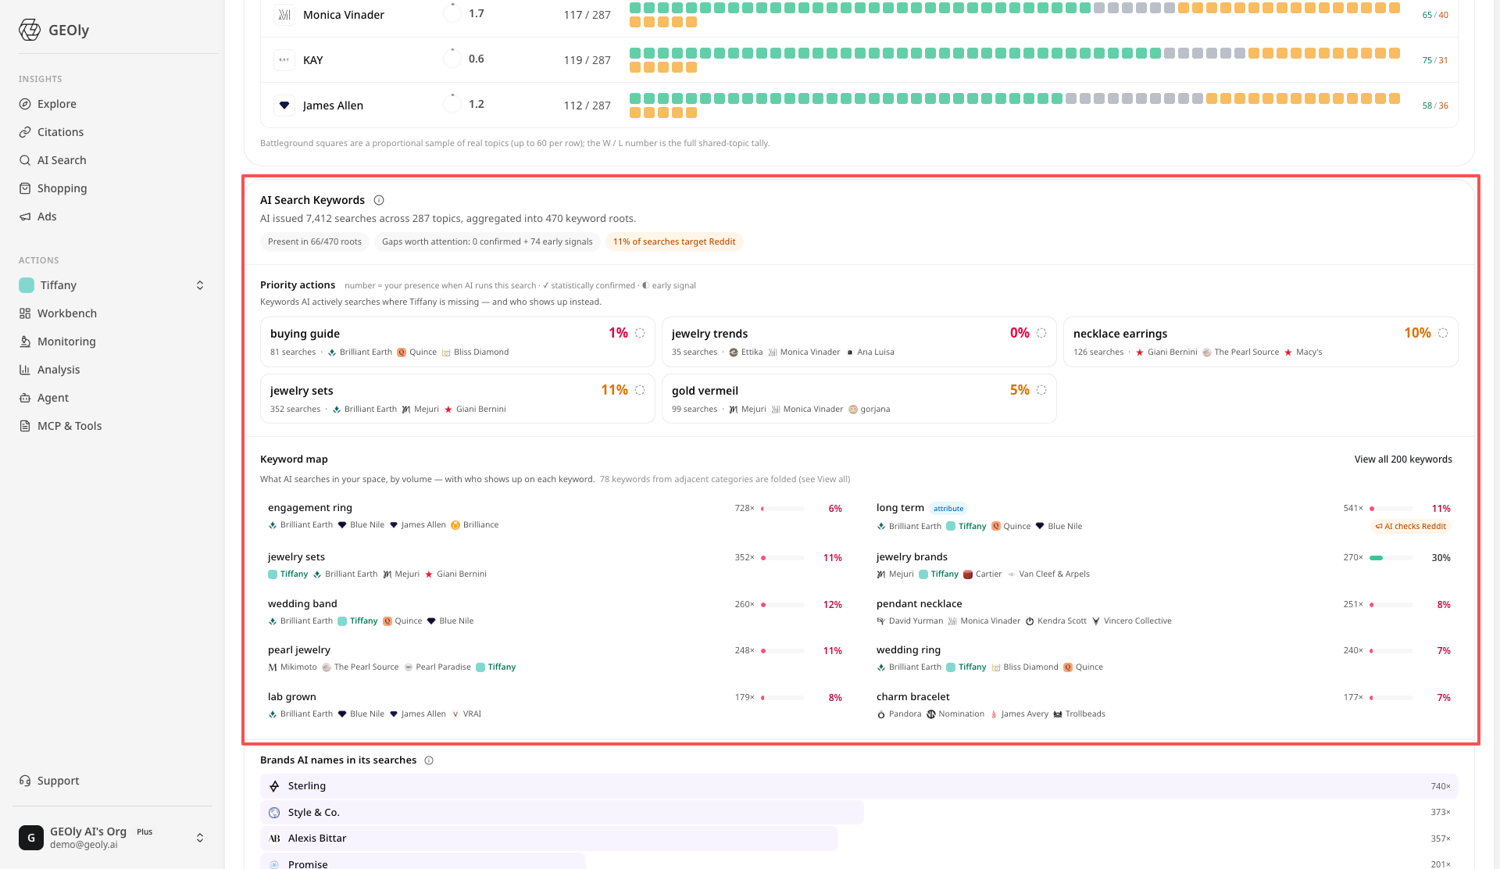The width and height of the screenshot is (1500, 869).
Task: Click the Sterling brand icon
Action: 274,786
